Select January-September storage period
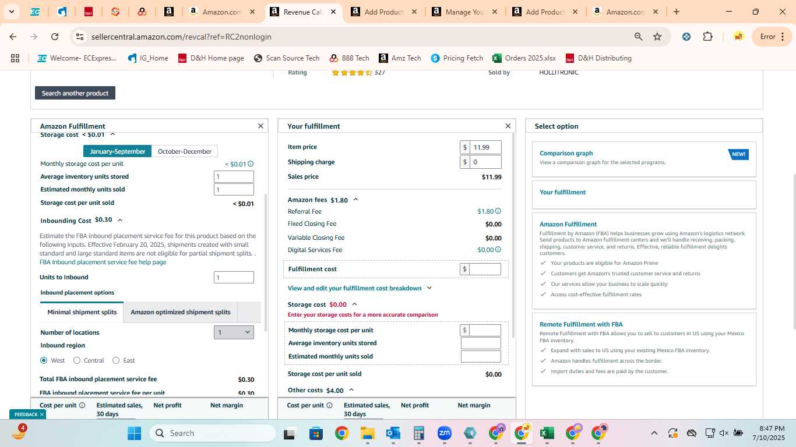 117,151
